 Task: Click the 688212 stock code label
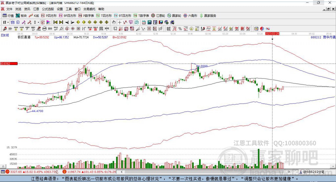(316, 37)
